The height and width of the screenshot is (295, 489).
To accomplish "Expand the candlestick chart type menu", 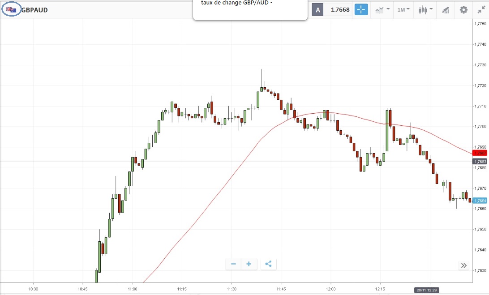I will click(425, 9).
